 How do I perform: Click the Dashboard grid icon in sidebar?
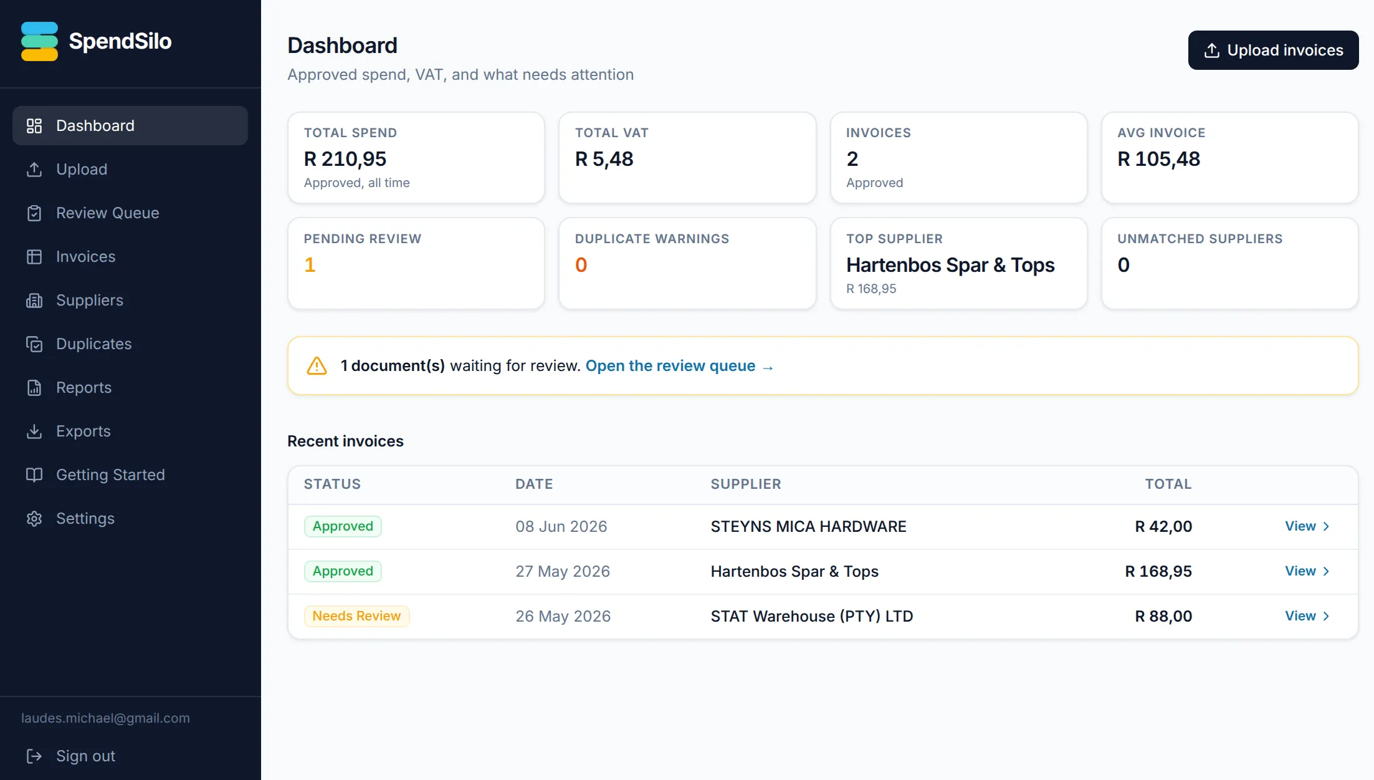34,126
